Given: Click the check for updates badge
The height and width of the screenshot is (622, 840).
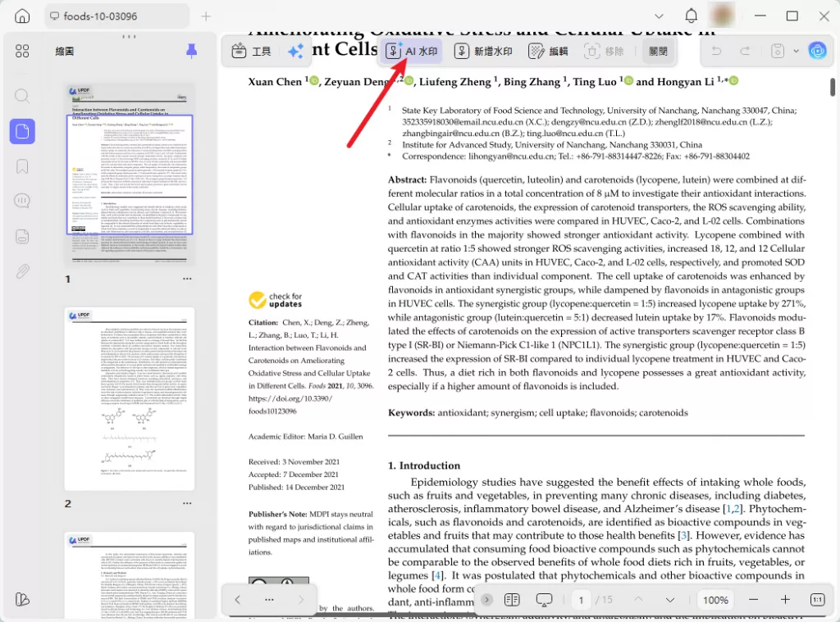Looking at the screenshot, I should [x=276, y=300].
